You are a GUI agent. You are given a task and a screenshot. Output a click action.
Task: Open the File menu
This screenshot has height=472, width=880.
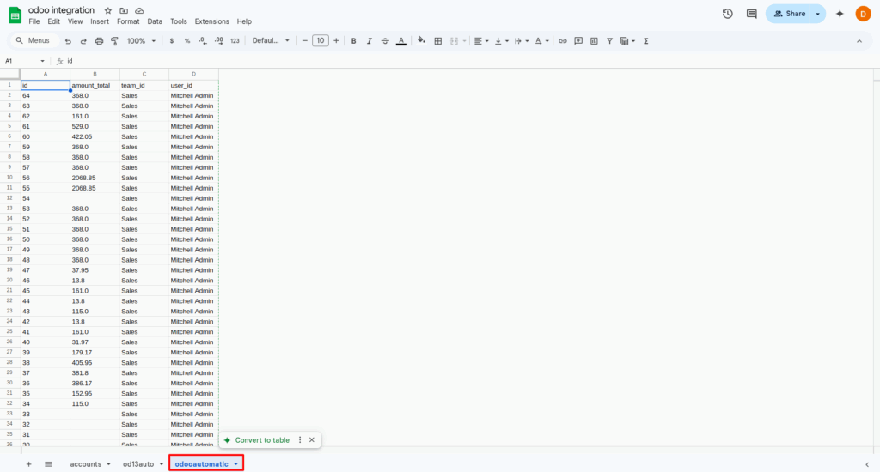click(34, 21)
